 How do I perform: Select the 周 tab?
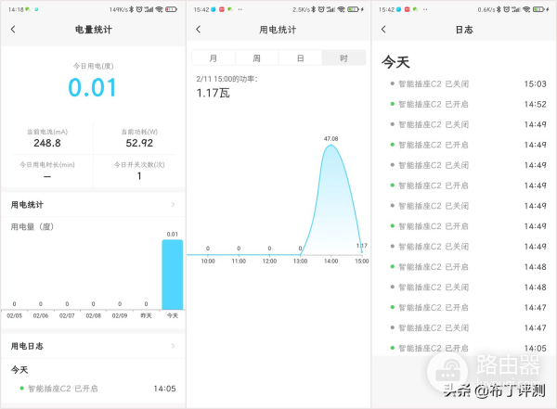coord(257,58)
